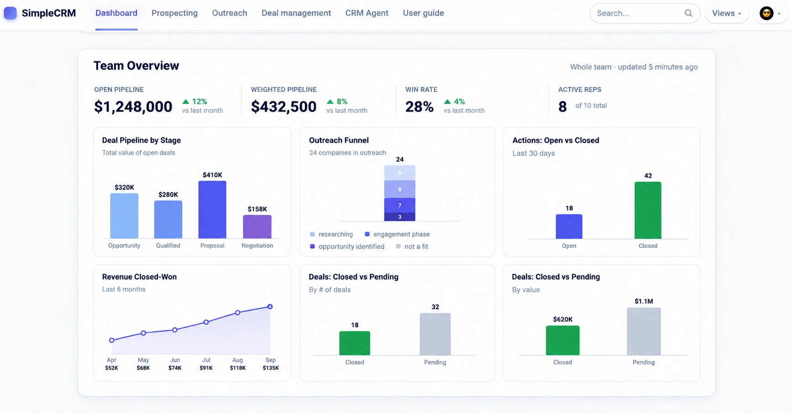
Task: Click the Aug data point on revenue chart
Action: click(238, 313)
